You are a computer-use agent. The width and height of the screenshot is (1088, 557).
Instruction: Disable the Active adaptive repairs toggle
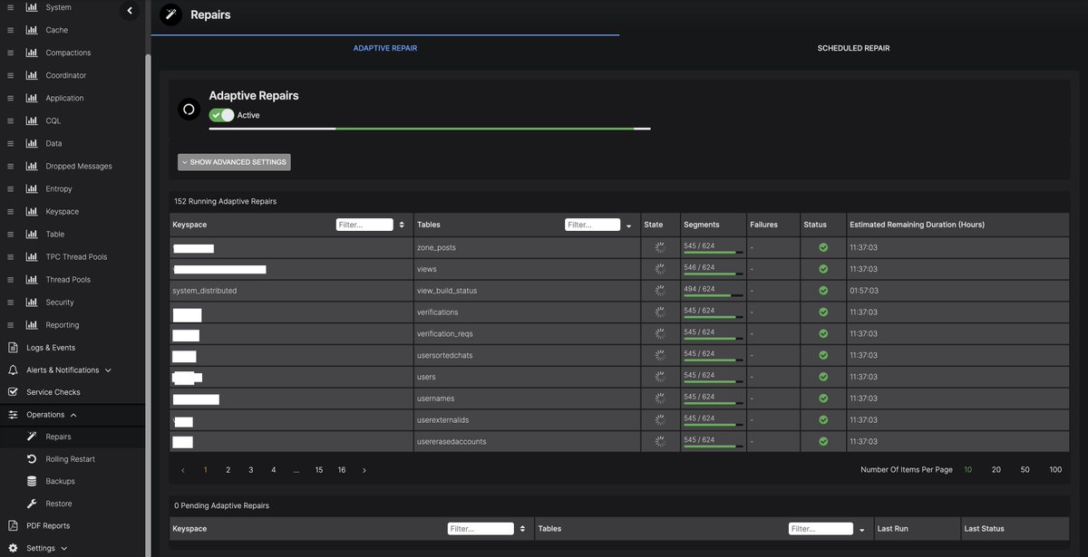(220, 115)
